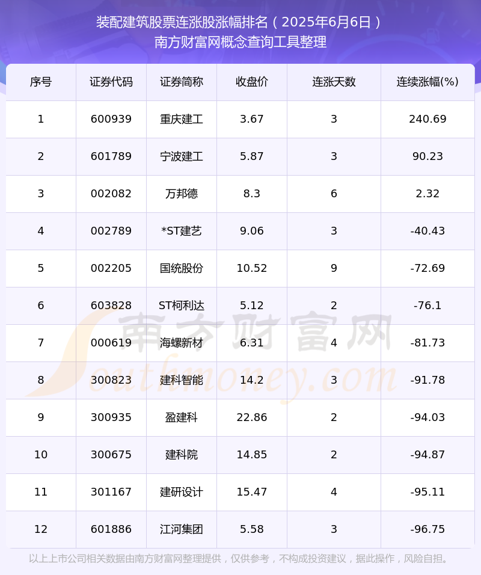Click row number 10
This screenshot has width=481, height=575.
41,455
